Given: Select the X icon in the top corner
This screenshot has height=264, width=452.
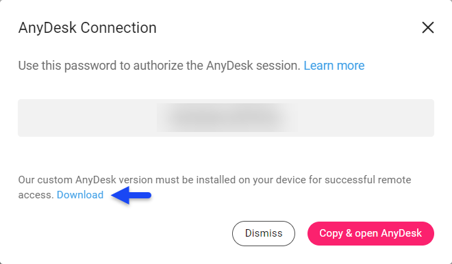Looking at the screenshot, I should (428, 27).
